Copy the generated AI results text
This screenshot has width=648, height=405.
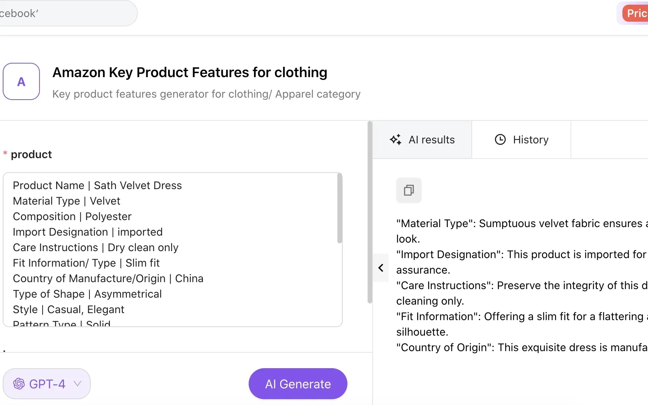coord(409,190)
